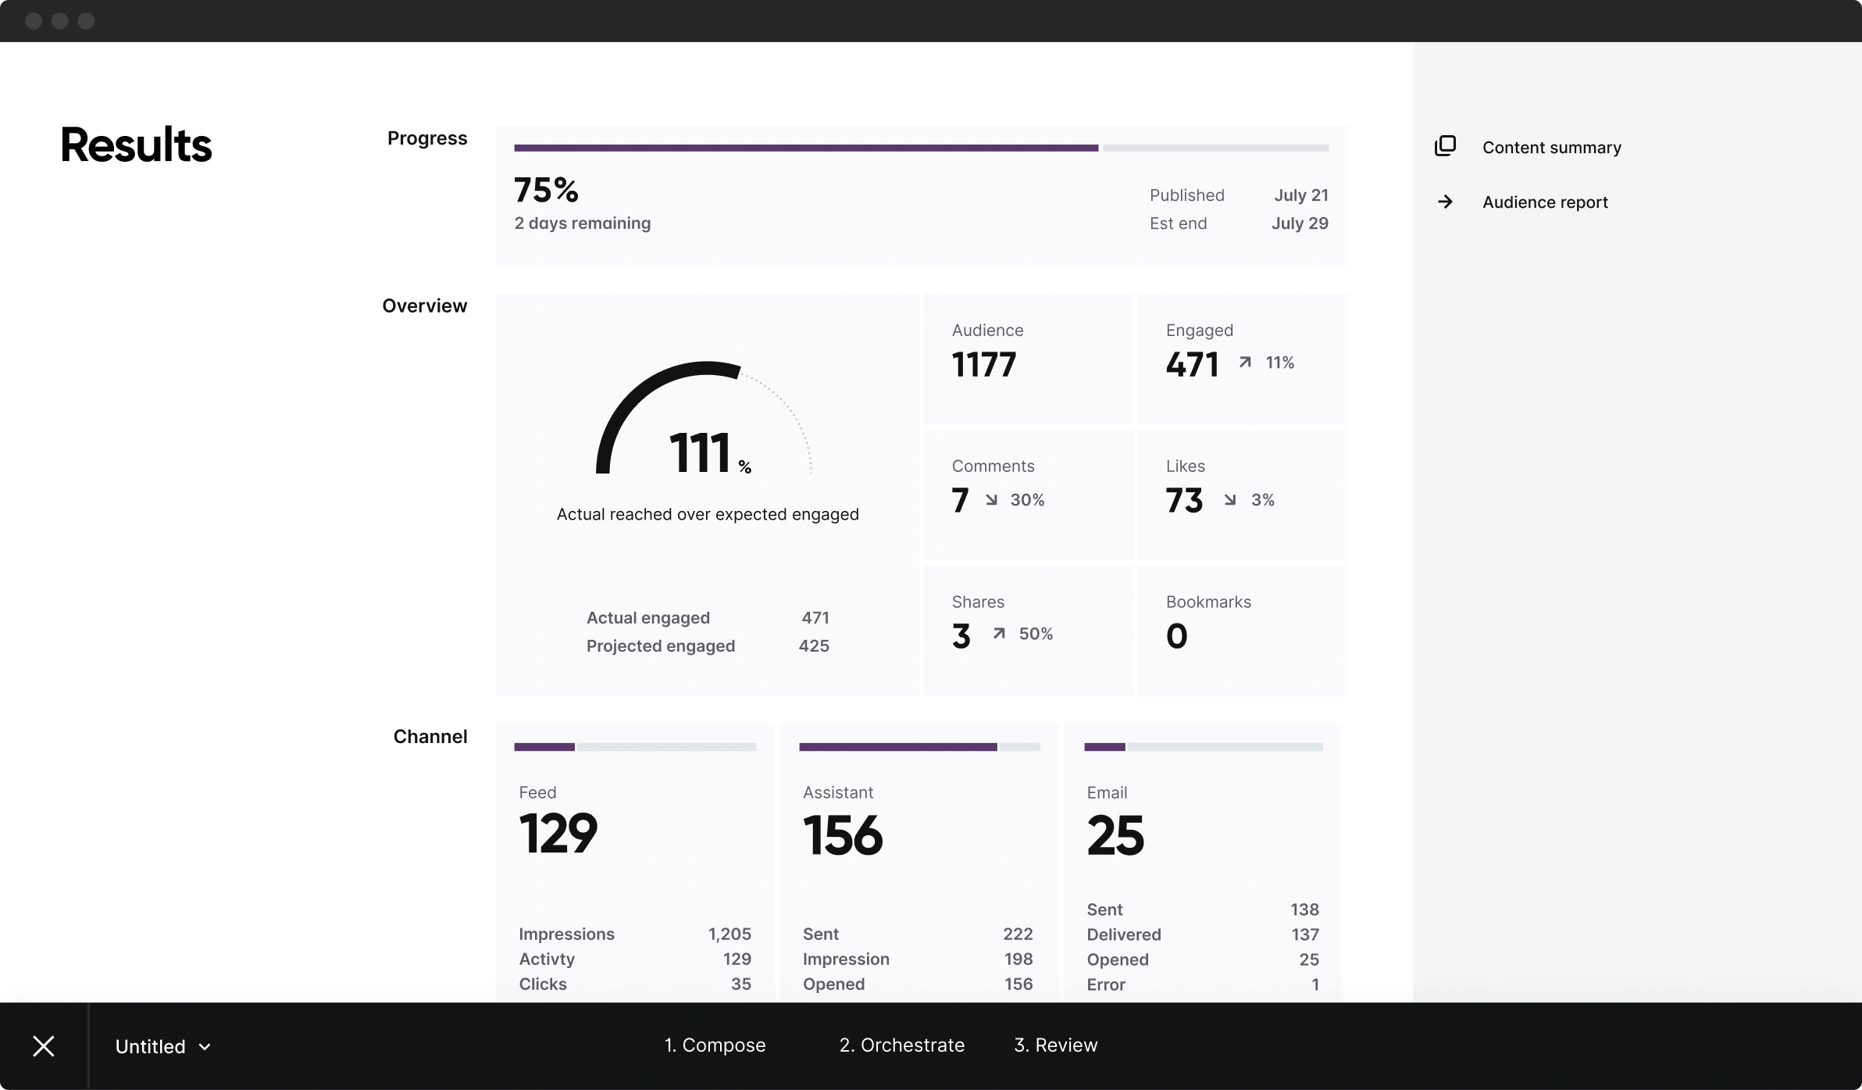Click the Est end July 29 date
The height and width of the screenshot is (1090, 1862).
(x=1300, y=223)
